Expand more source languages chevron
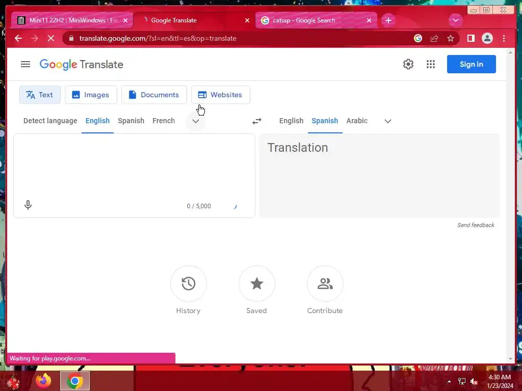522x391 pixels. click(196, 121)
